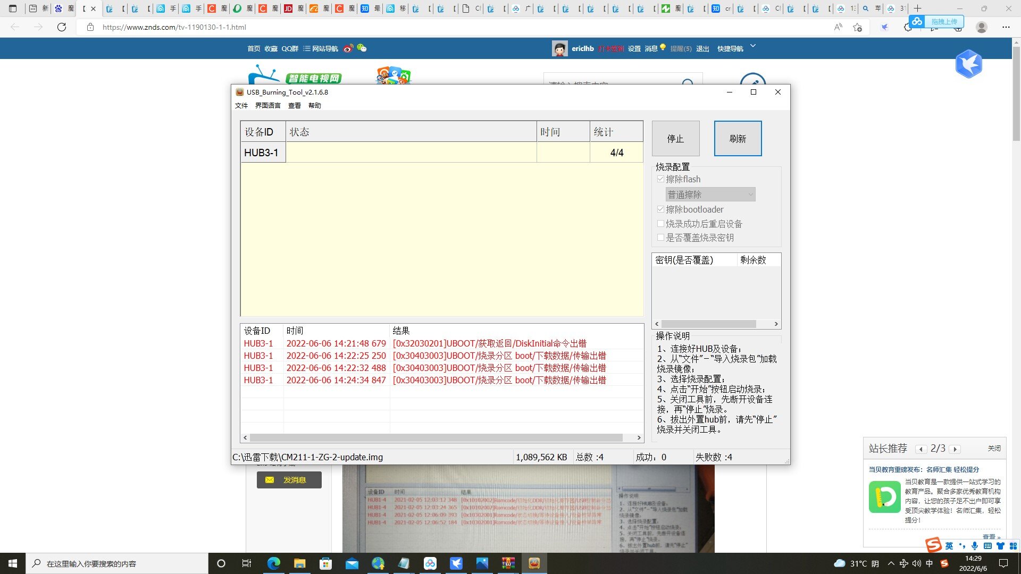
Task: Click the 停止 button in the burning tool
Action: pos(675,138)
